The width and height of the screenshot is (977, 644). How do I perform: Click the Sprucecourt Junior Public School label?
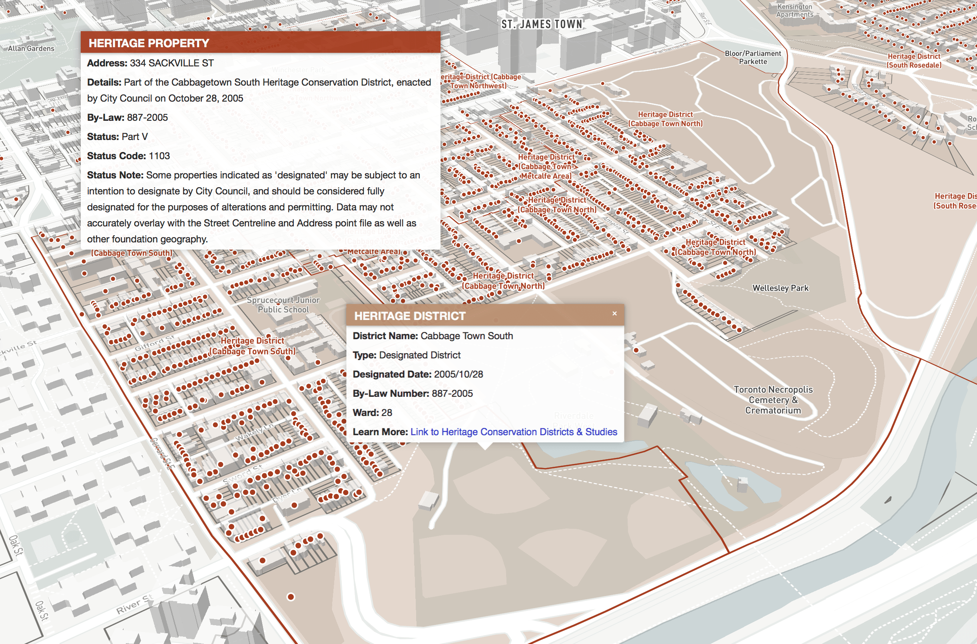tap(283, 305)
